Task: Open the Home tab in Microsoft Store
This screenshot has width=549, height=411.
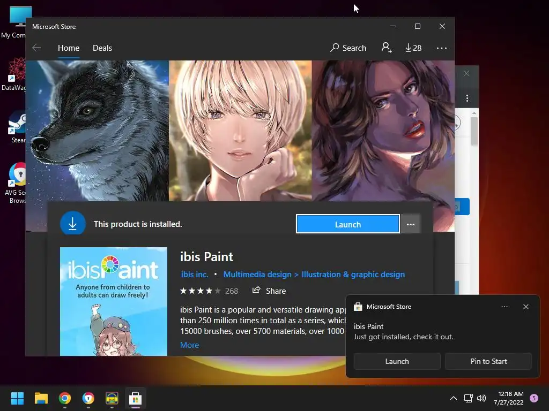Action: pos(69,48)
